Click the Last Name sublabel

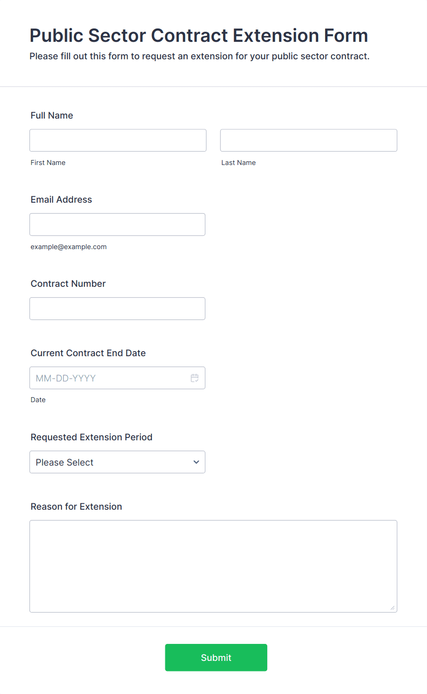(239, 163)
